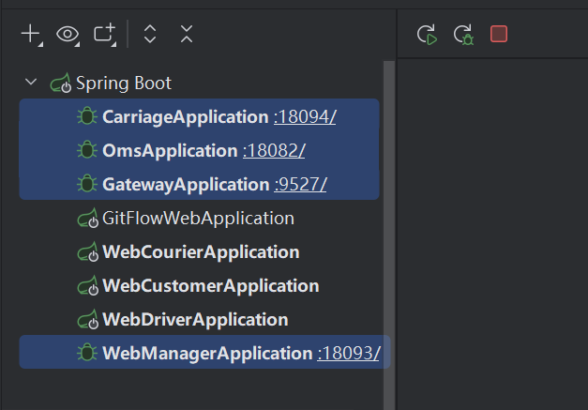The image size is (588, 410).
Task: Click the Add Service plus icon
Action: tap(31, 35)
